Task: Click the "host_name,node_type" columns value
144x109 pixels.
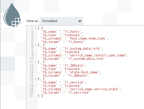Action: pyautogui.click(x=87, y=39)
